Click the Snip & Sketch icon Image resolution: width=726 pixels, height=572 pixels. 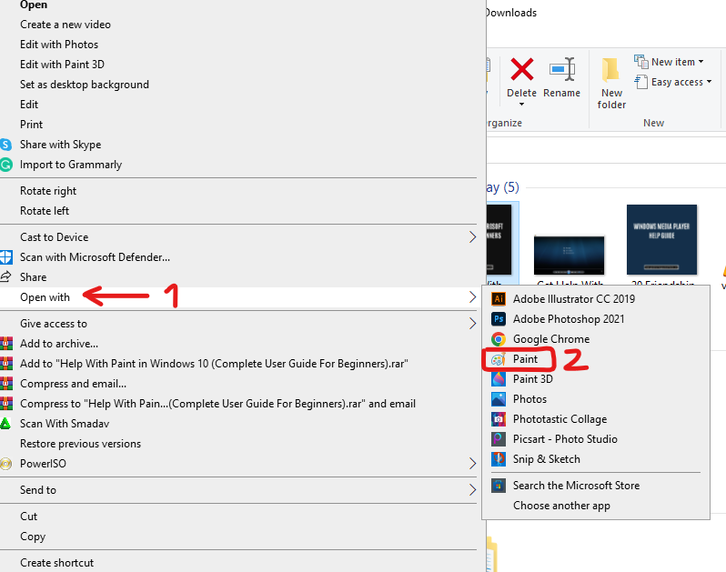pyautogui.click(x=499, y=459)
